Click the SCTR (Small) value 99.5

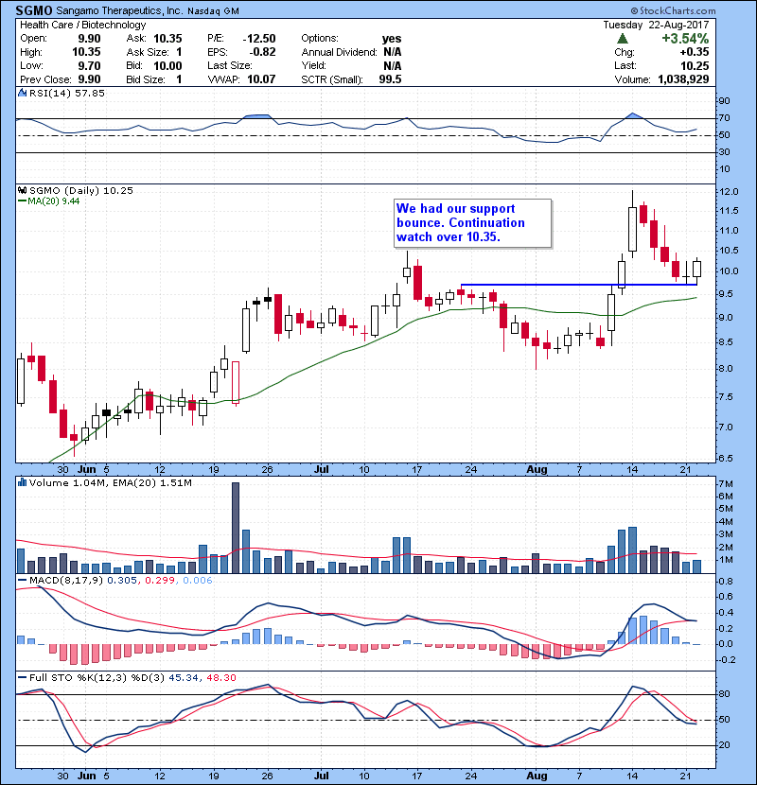click(x=390, y=79)
